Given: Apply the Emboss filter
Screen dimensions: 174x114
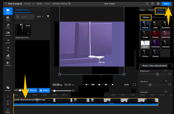Looking at the screenshot, I should coord(145,54).
